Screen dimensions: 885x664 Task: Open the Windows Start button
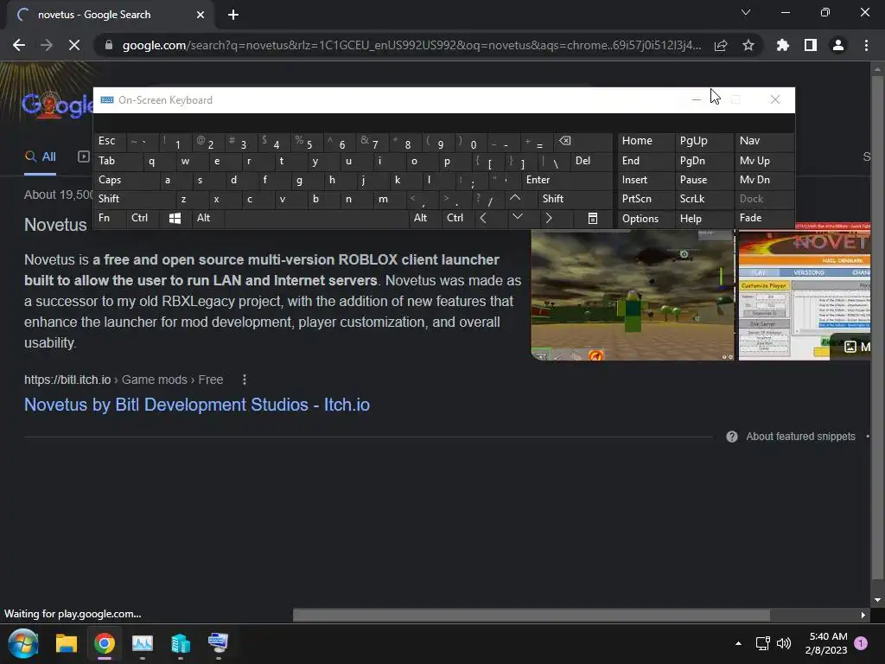tap(23, 643)
